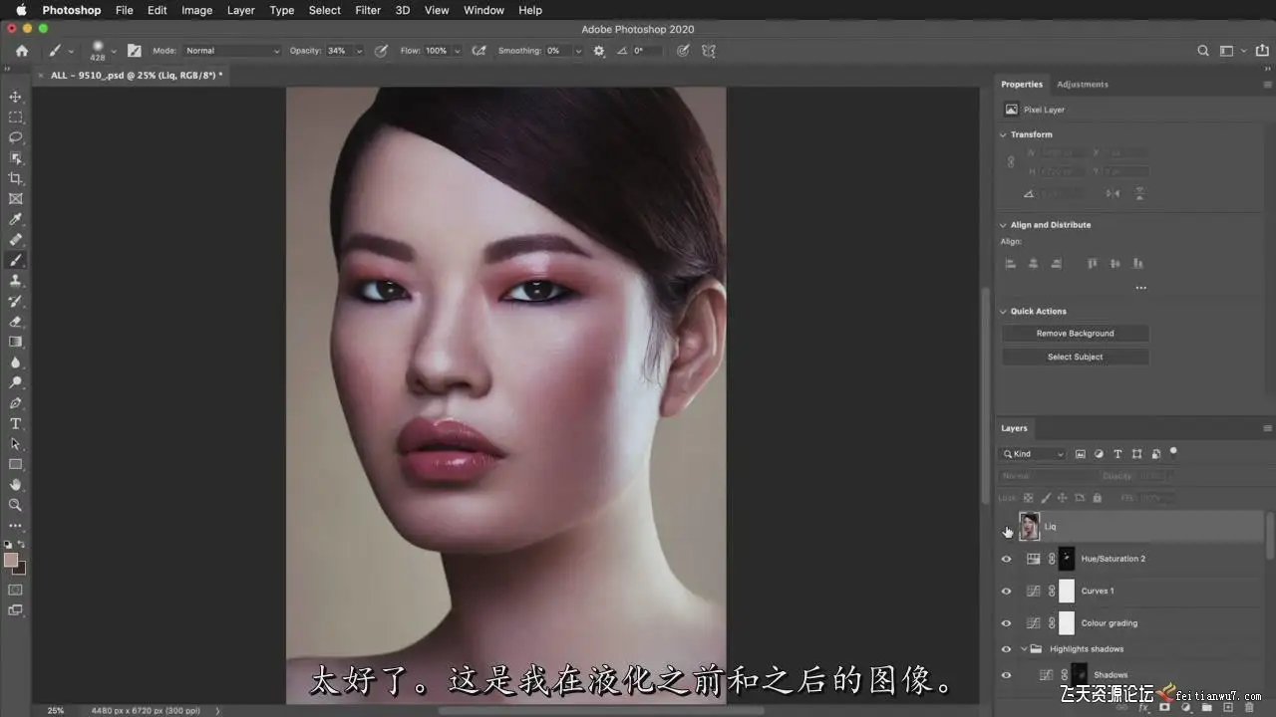Click the Select Subject button
The height and width of the screenshot is (717, 1276).
[x=1075, y=357]
